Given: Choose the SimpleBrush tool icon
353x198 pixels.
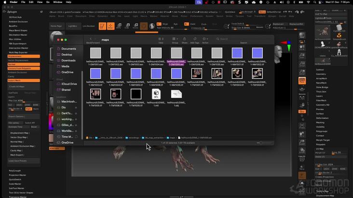Looking at the screenshot, I should [x=339, y=35].
